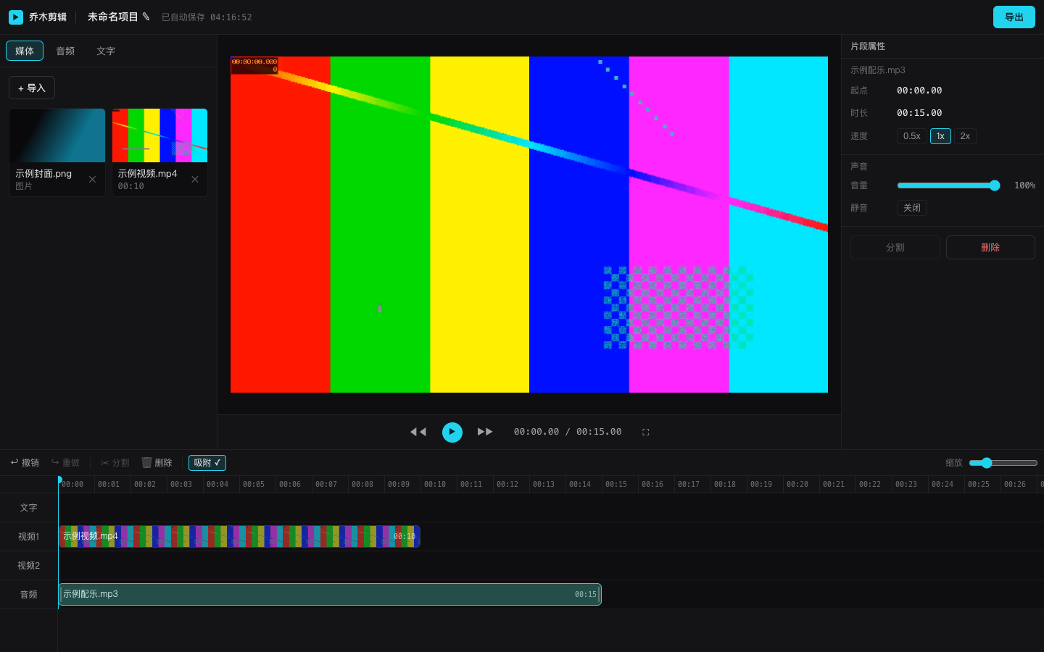
Task: Click the 视频2 track label
Action: tap(28, 566)
